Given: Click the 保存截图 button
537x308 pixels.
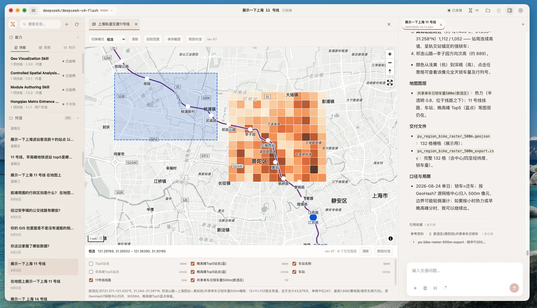Looking at the screenshot, I should pos(174,39).
